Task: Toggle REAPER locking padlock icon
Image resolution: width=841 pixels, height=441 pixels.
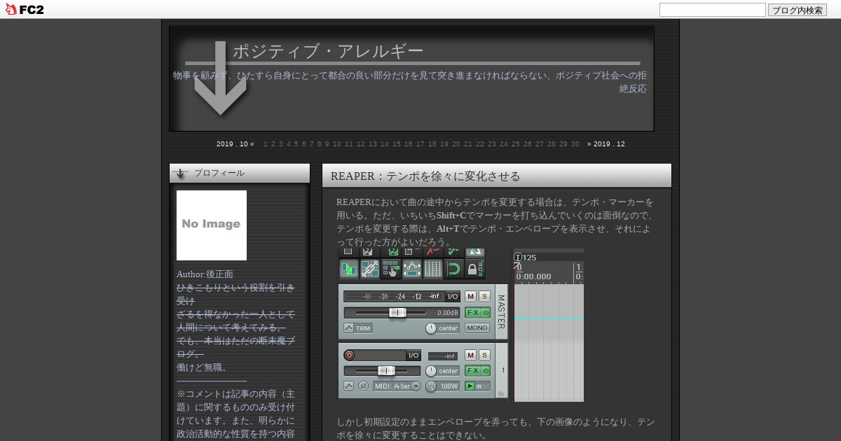Action: pos(474,269)
